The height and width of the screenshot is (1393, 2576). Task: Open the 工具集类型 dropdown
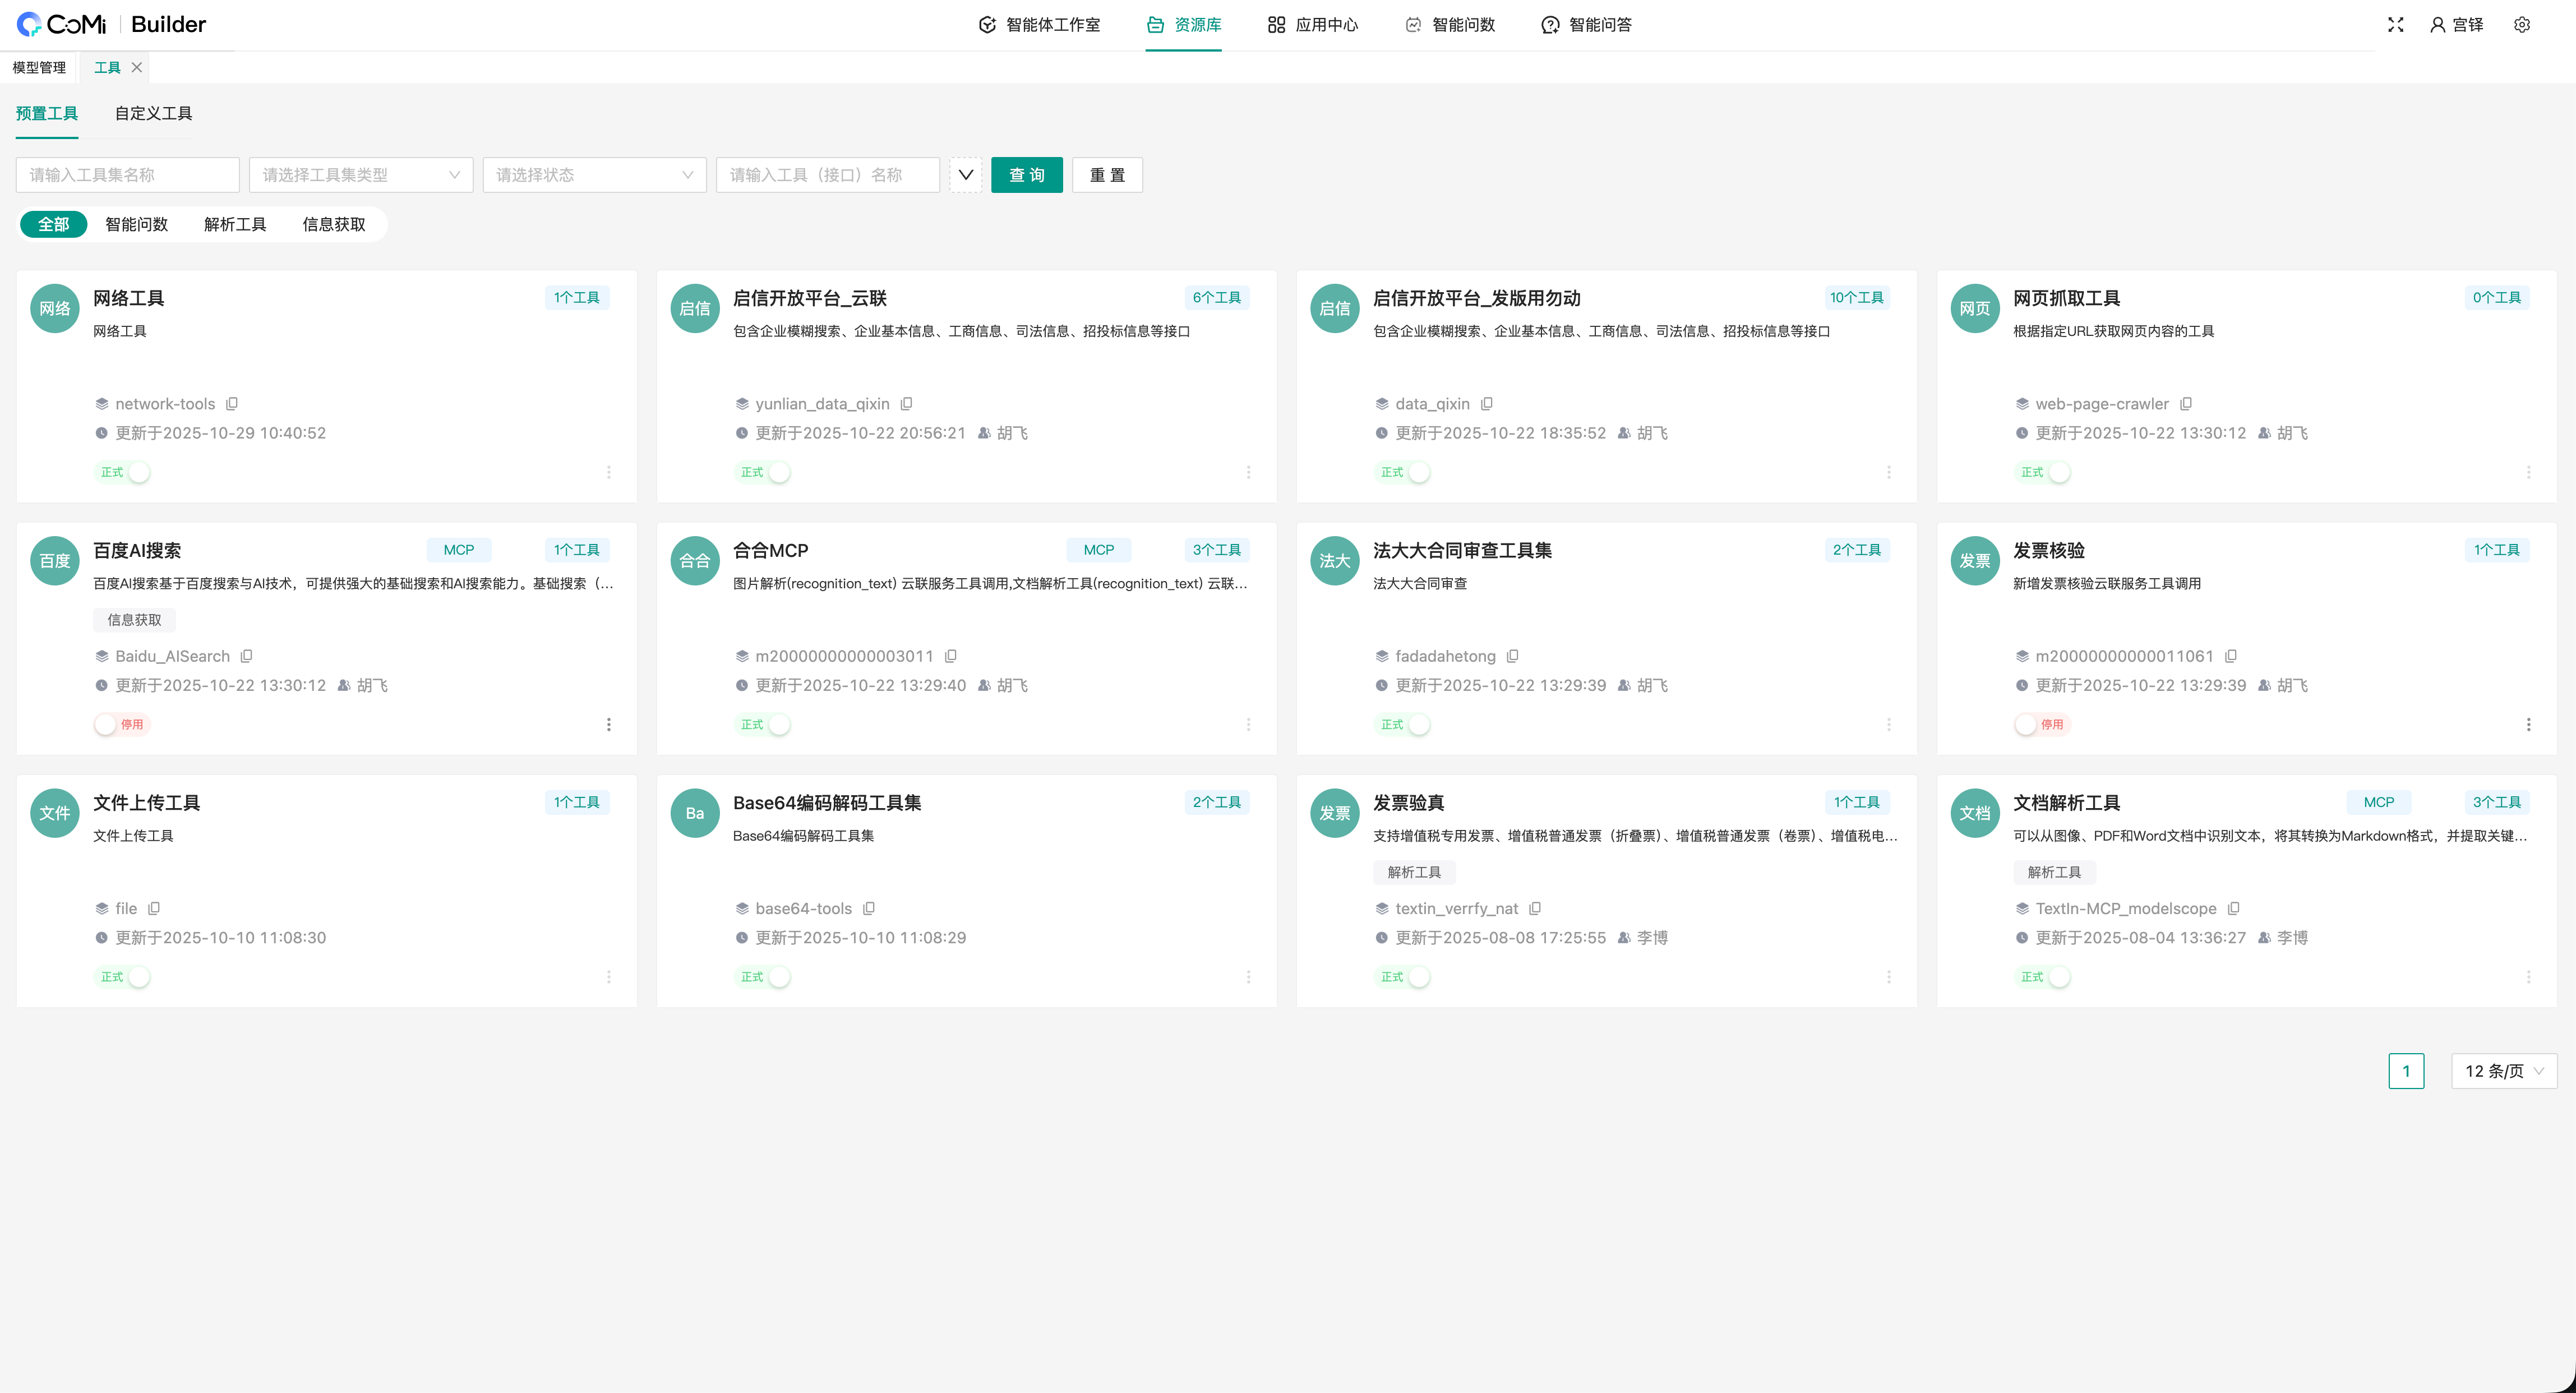click(x=361, y=175)
